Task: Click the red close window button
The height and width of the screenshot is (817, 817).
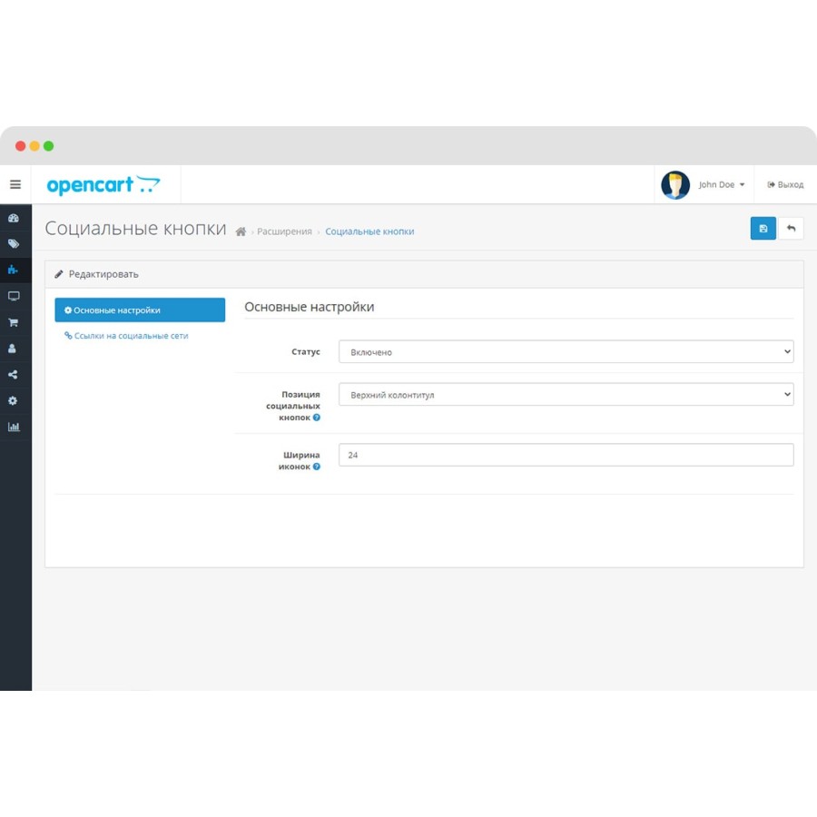Action: click(x=20, y=146)
